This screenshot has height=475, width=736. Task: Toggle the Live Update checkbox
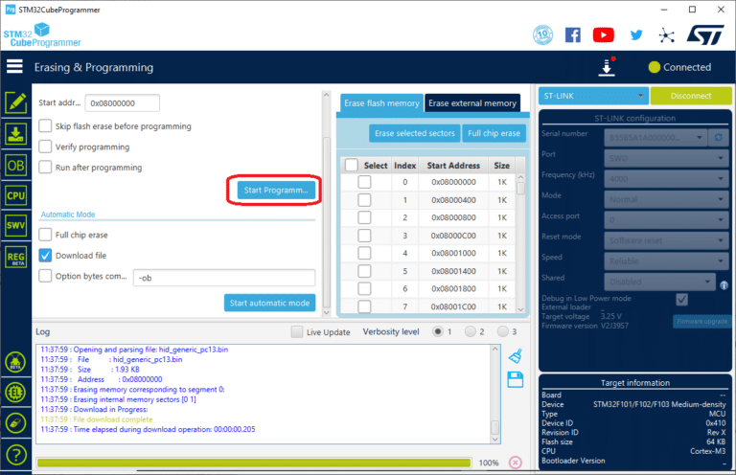[297, 332]
